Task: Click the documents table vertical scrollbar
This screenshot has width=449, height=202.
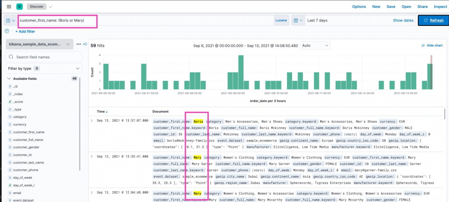Action: click(x=445, y=114)
